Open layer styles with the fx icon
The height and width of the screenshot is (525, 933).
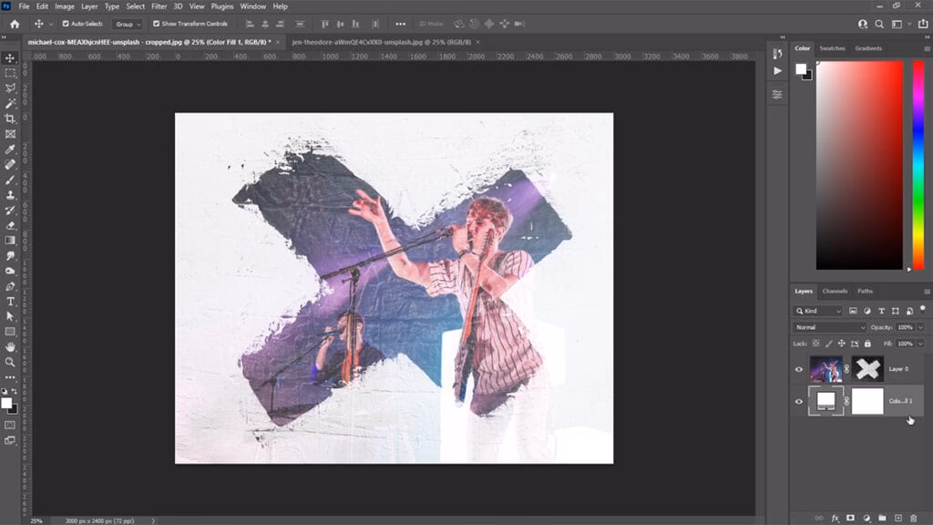pos(834,515)
